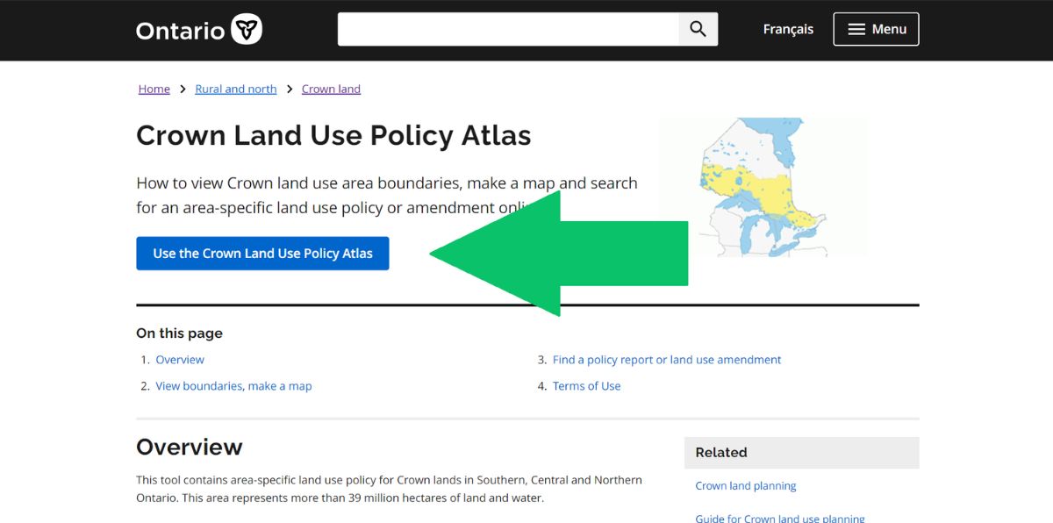Image resolution: width=1053 pixels, height=523 pixels.
Task: Click the Ontario trillium logo
Action: point(199,30)
